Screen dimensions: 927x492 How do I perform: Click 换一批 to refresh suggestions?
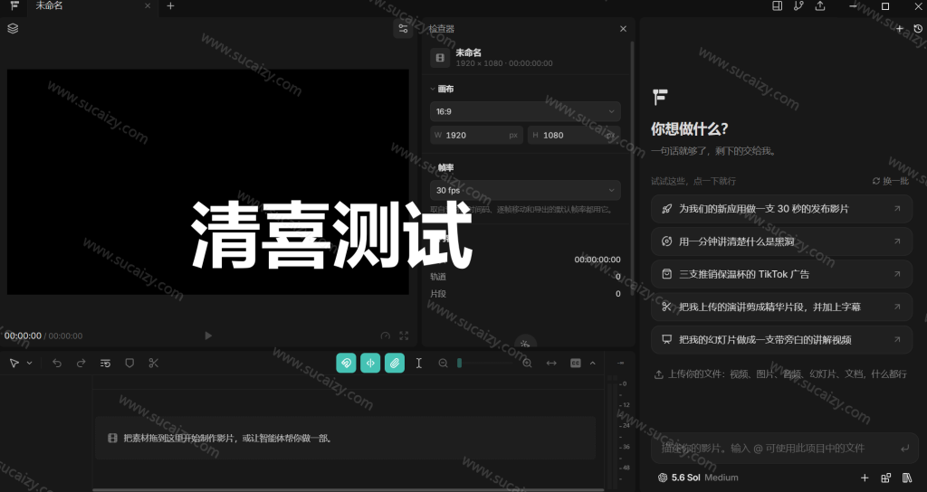(x=891, y=181)
